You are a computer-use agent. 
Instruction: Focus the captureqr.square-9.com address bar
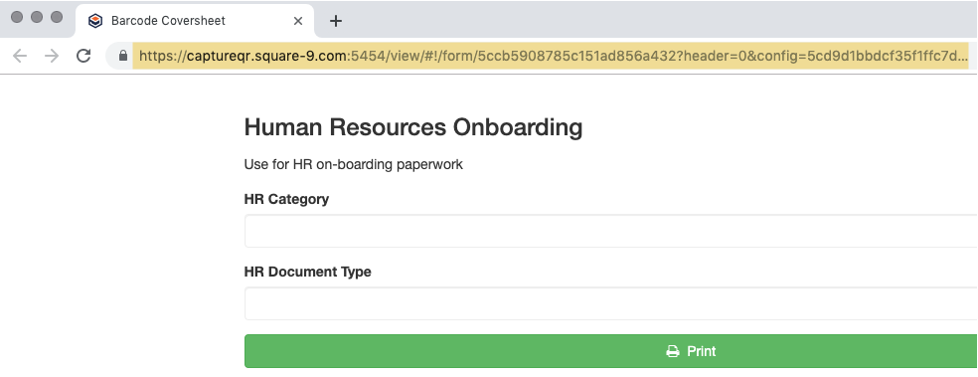[x=551, y=56]
